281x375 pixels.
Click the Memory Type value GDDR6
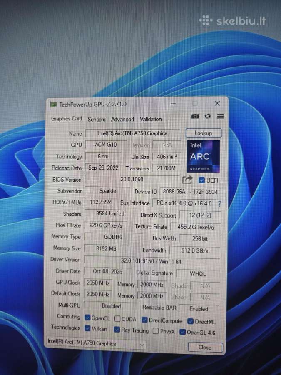click(x=113, y=237)
